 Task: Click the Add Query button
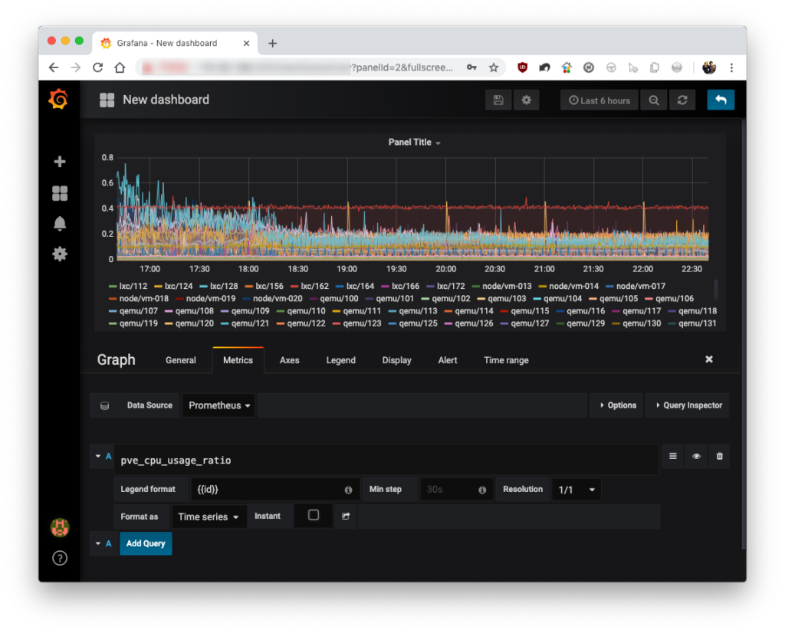point(146,543)
